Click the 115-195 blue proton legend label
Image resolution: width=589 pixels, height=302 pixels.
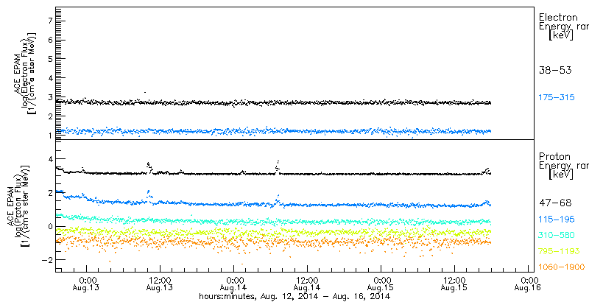(x=557, y=220)
